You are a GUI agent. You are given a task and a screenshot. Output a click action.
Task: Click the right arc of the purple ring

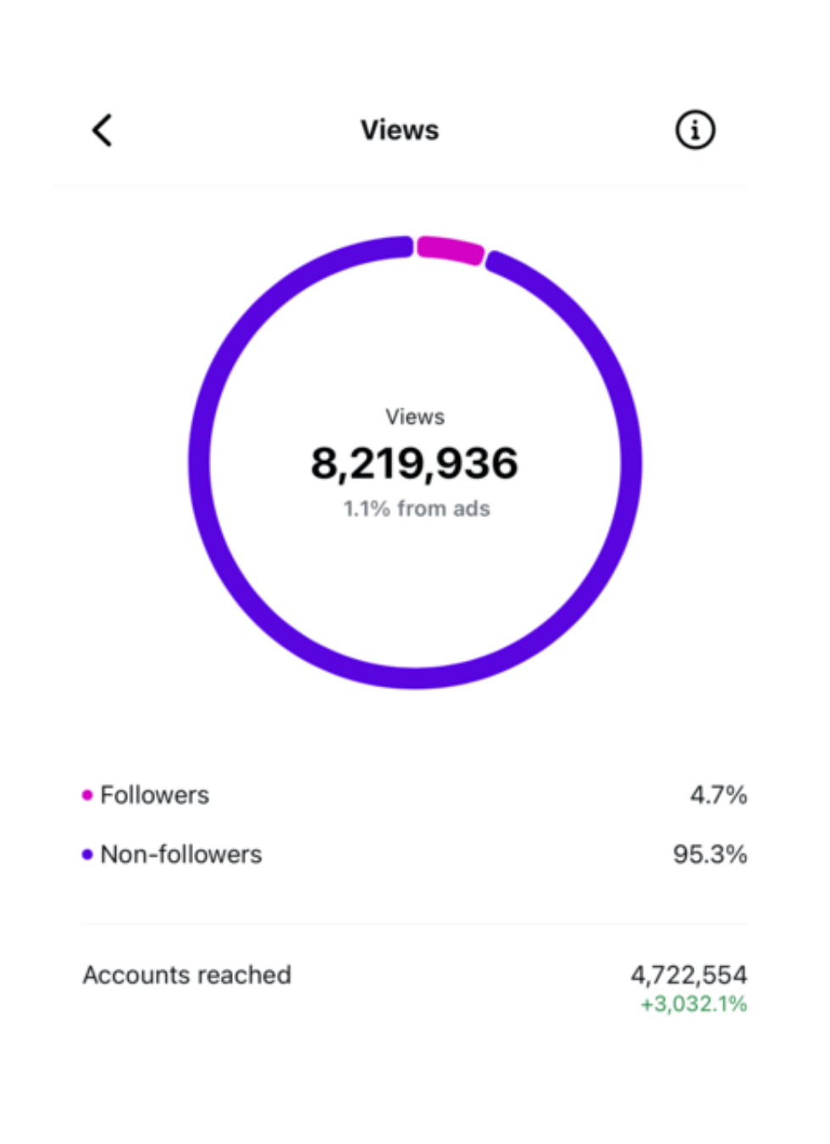(x=631, y=463)
